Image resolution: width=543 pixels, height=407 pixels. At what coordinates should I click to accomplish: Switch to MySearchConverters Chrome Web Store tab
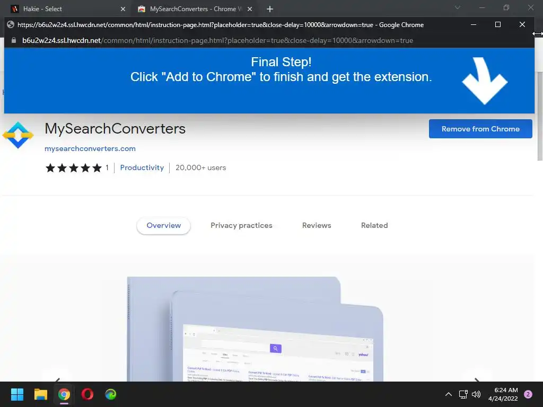(194, 9)
